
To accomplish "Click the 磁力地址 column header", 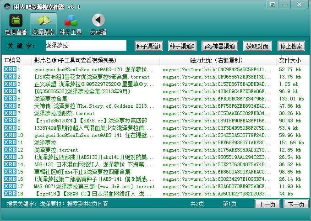I will (218, 60).
